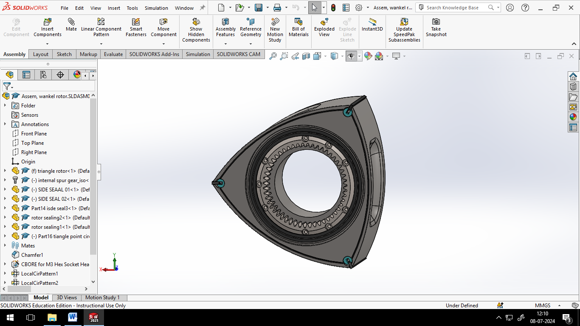Toggle the pin for the menu bar

203,8
